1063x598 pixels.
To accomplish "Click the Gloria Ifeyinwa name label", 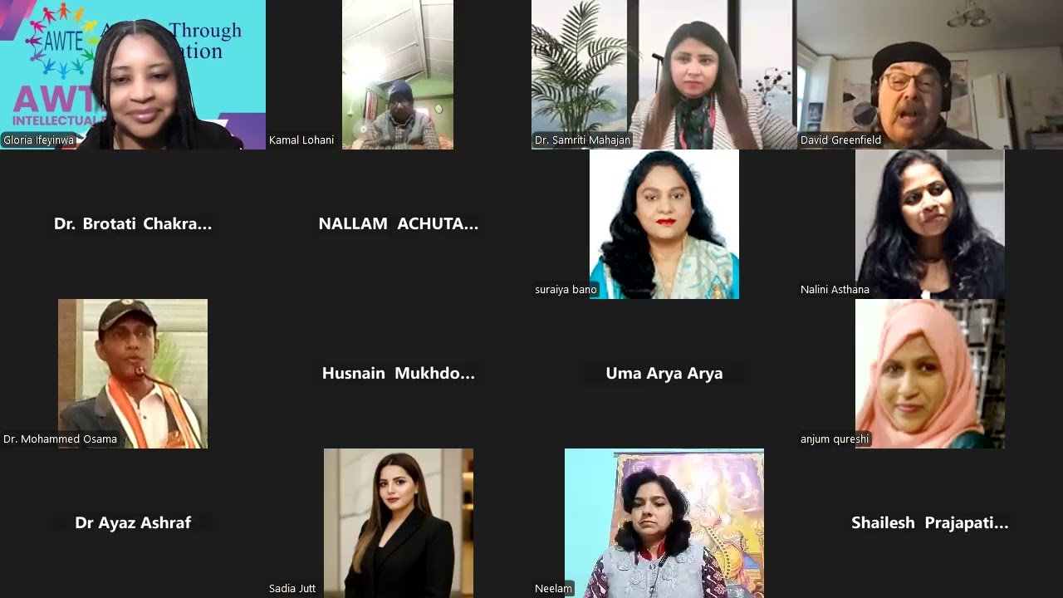I will [38, 140].
